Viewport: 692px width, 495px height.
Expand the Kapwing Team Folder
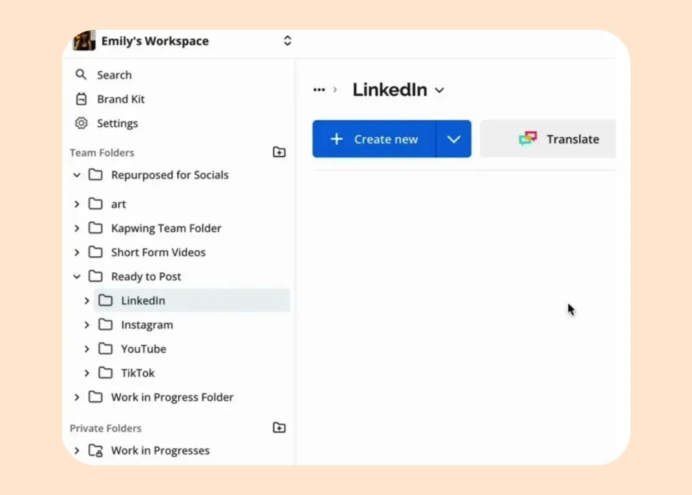(x=77, y=228)
